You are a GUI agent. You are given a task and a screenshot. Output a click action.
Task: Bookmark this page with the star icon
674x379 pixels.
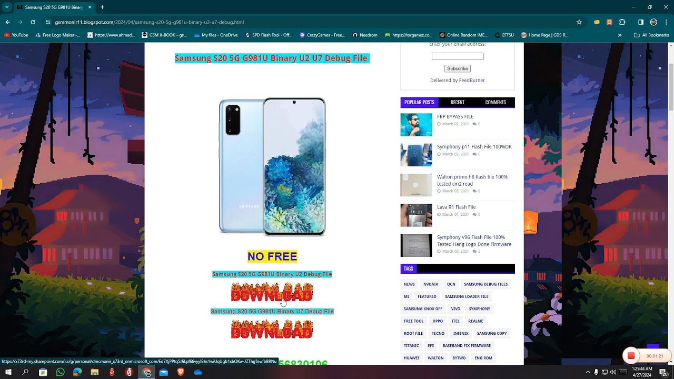[x=579, y=22]
